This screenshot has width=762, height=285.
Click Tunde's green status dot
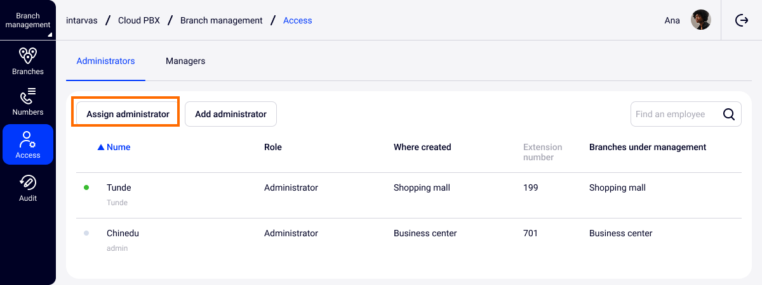[86, 188]
